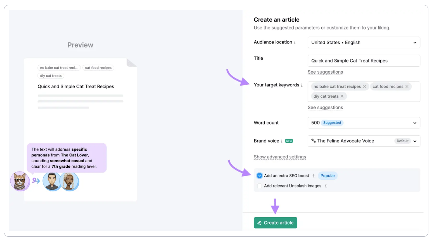436x241 pixels.
Task: Click The Feline Advocate Voice paw icon
Action: [313, 141]
